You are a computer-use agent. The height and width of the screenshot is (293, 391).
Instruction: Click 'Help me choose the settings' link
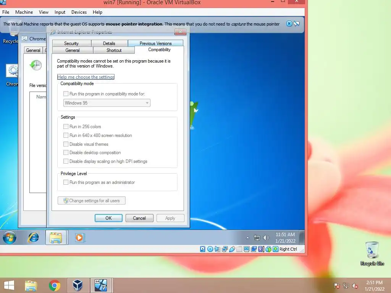[x=86, y=77]
